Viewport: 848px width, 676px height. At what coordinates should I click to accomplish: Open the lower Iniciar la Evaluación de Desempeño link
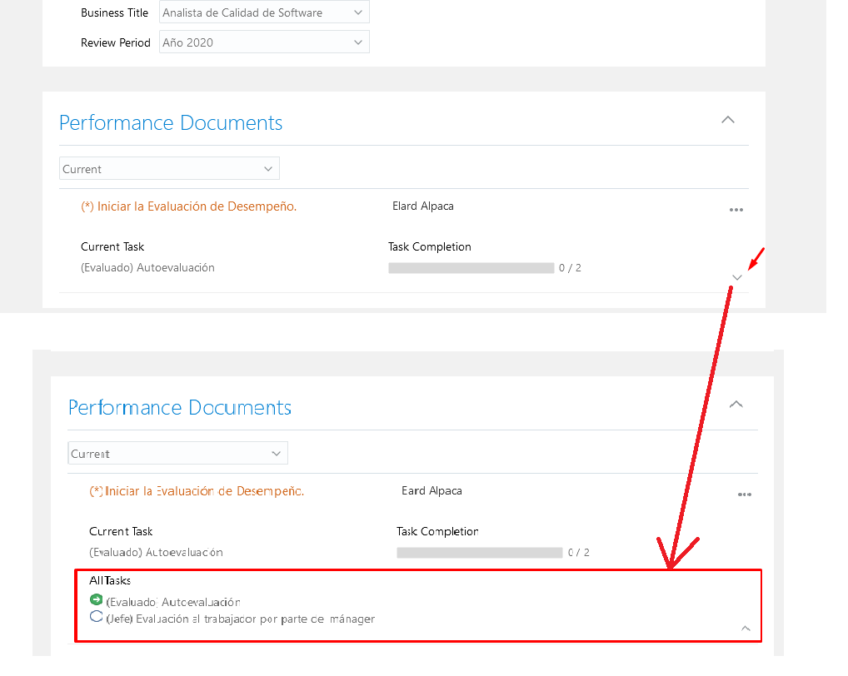(x=188, y=490)
